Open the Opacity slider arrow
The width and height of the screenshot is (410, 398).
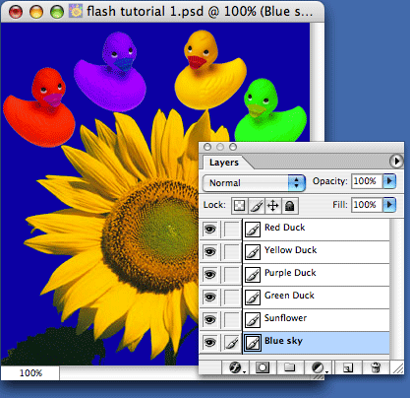point(389,181)
